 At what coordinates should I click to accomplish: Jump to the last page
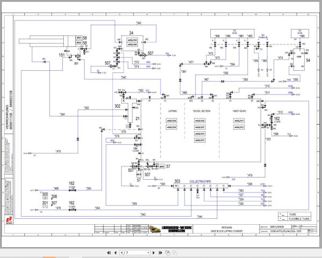160,253
